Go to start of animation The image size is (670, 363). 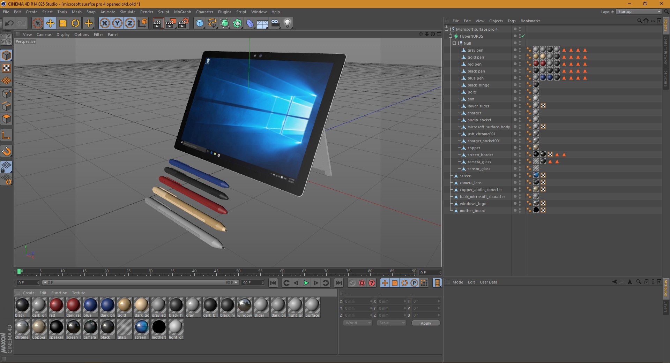273,283
